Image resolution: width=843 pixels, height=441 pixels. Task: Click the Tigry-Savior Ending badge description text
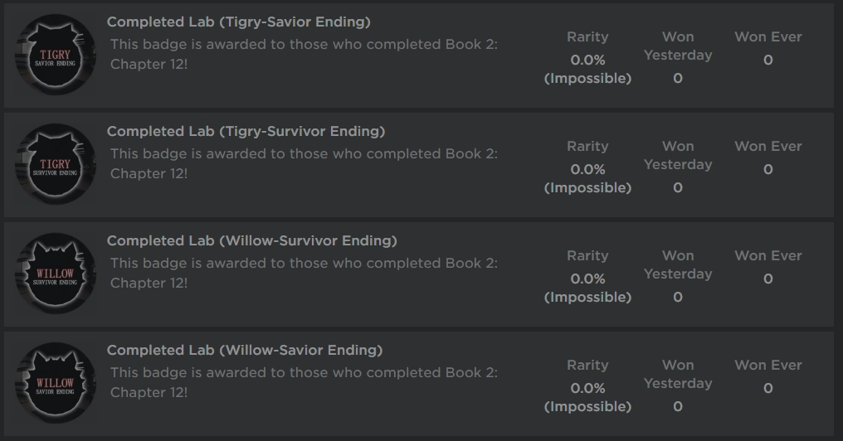point(304,54)
